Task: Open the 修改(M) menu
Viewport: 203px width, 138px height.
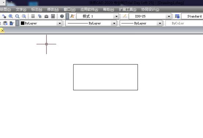Action: click(53, 10)
